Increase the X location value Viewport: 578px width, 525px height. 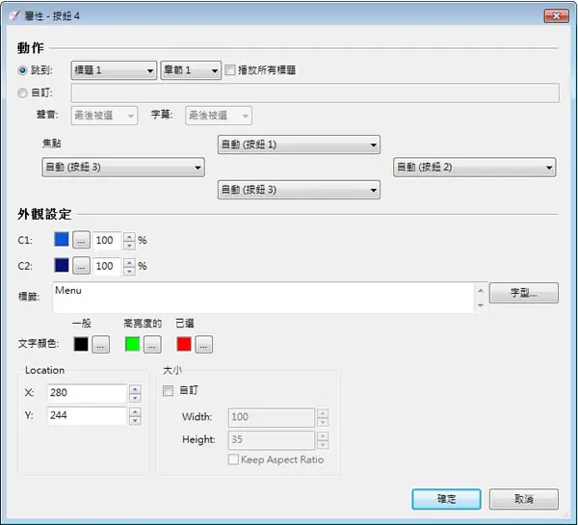tap(135, 389)
